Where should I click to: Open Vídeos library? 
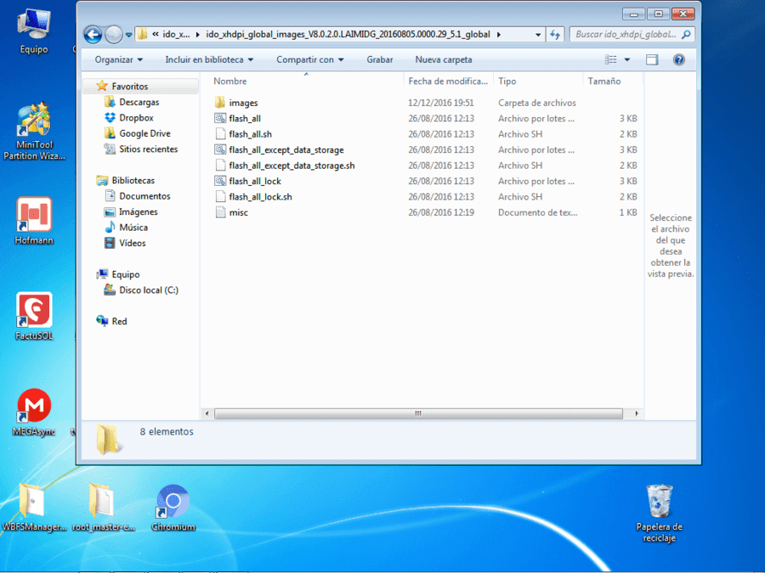tap(133, 243)
